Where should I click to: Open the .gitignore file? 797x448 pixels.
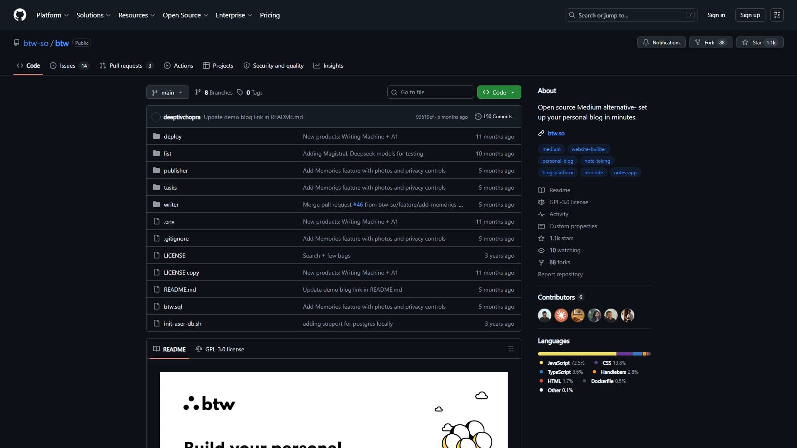(176, 239)
